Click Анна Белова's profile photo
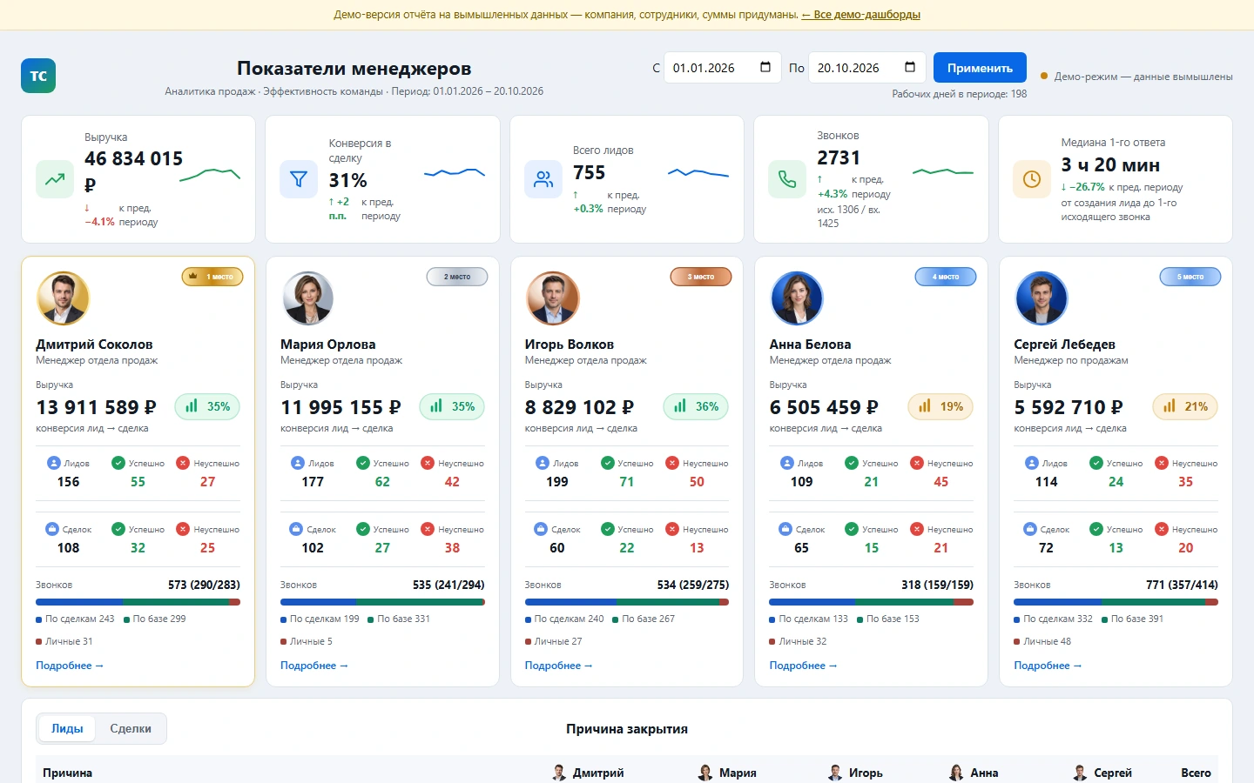 (x=797, y=298)
